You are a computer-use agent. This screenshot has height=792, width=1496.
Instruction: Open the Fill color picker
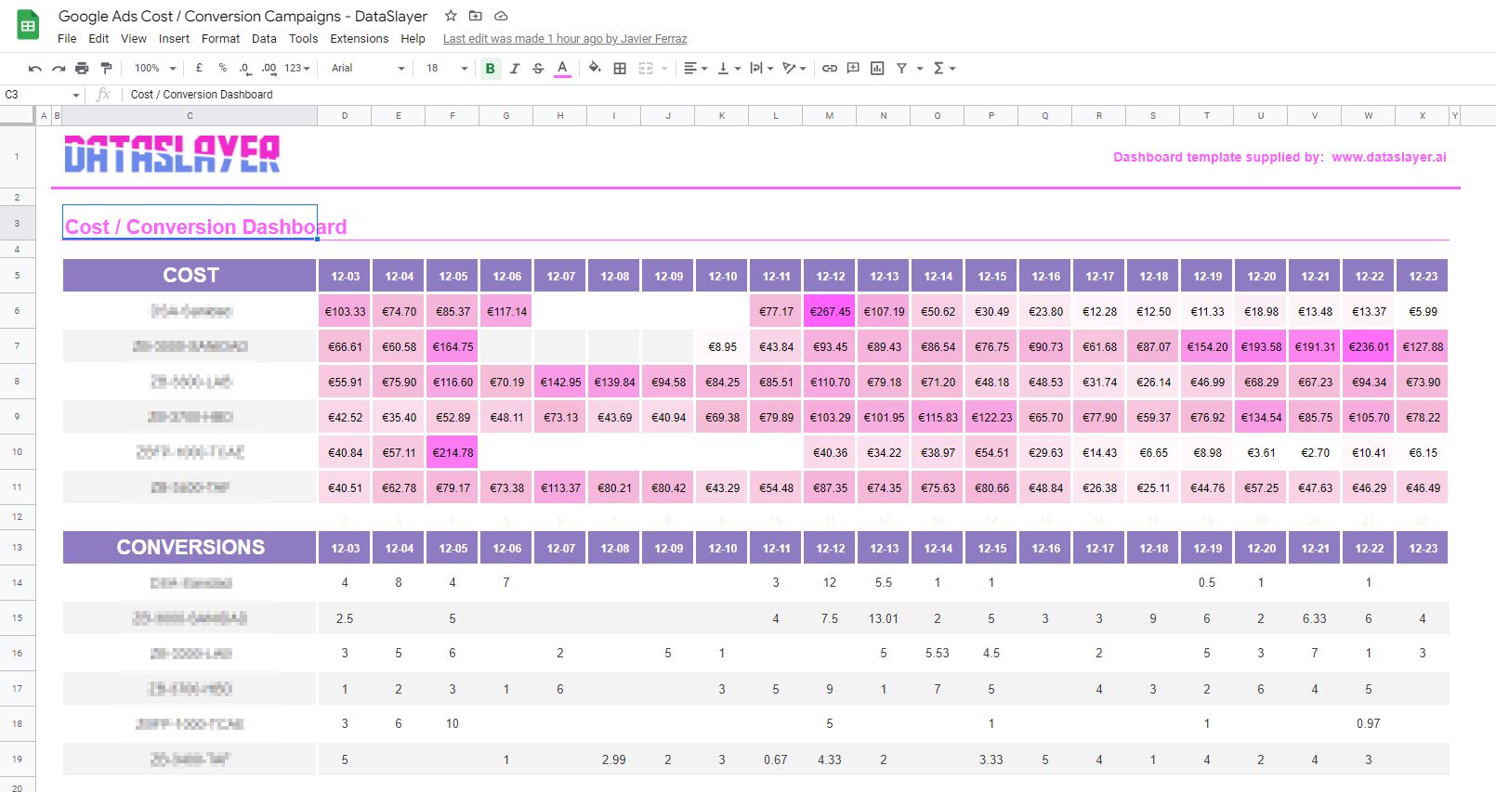point(595,69)
